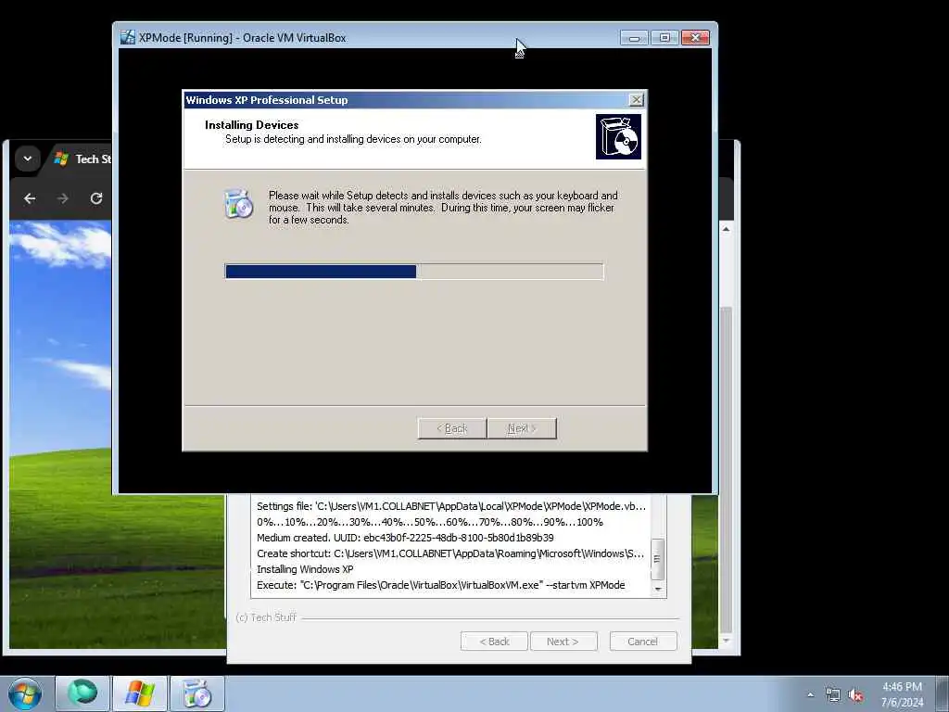This screenshot has width=949, height=712.
Task: Open the muted volume tray icon
Action: pyautogui.click(x=855, y=695)
